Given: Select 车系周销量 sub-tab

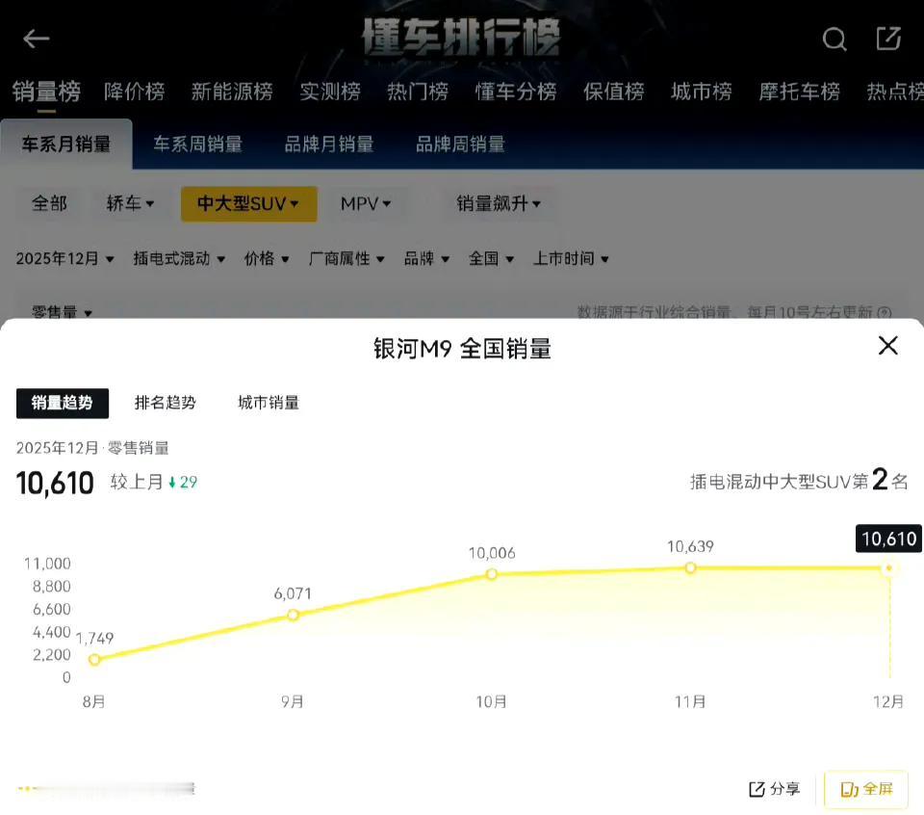Looking at the screenshot, I should (197, 144).
